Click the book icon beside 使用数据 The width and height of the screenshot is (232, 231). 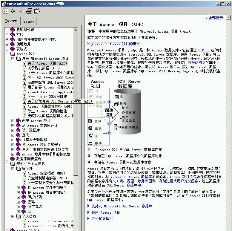click(13, 44)
